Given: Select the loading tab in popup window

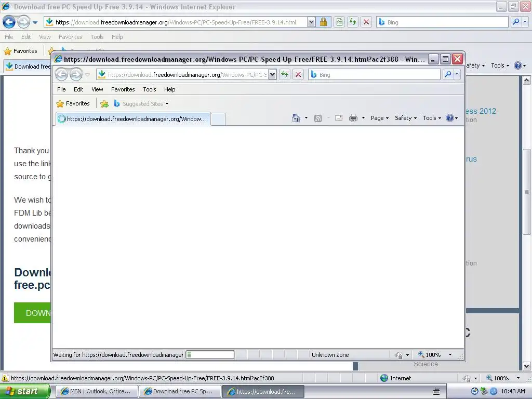Looking at the screenshot, I should tap(133, 119).
